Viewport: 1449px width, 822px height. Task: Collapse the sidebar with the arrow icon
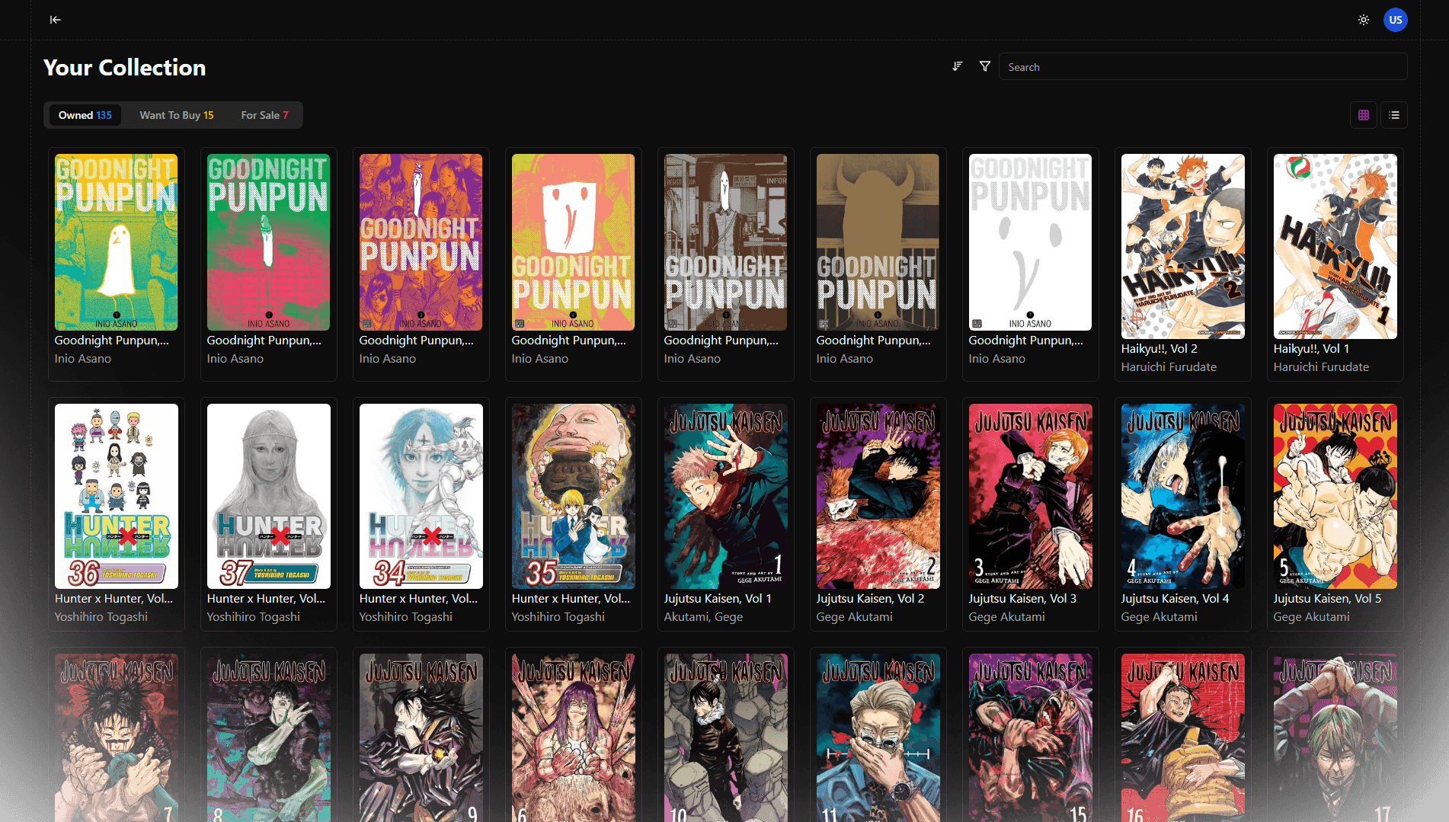[55, 20]
